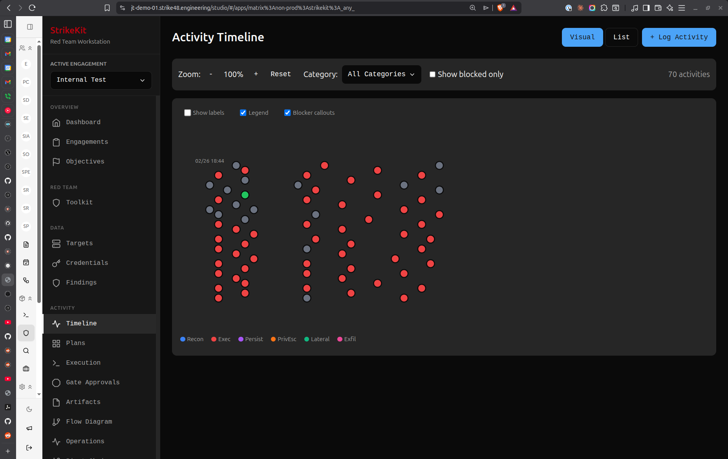This screenshot has width=728, height=459.
Task: Open the All Categories dropdown
Action: [381, 74]
